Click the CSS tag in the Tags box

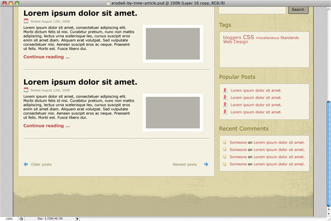(x=249, y=37)
